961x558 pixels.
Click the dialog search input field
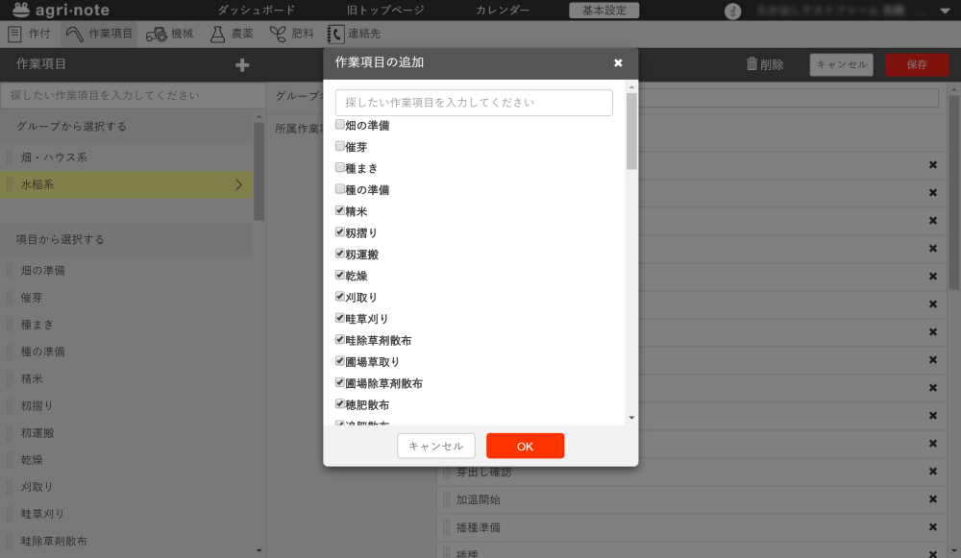[474, 103]
